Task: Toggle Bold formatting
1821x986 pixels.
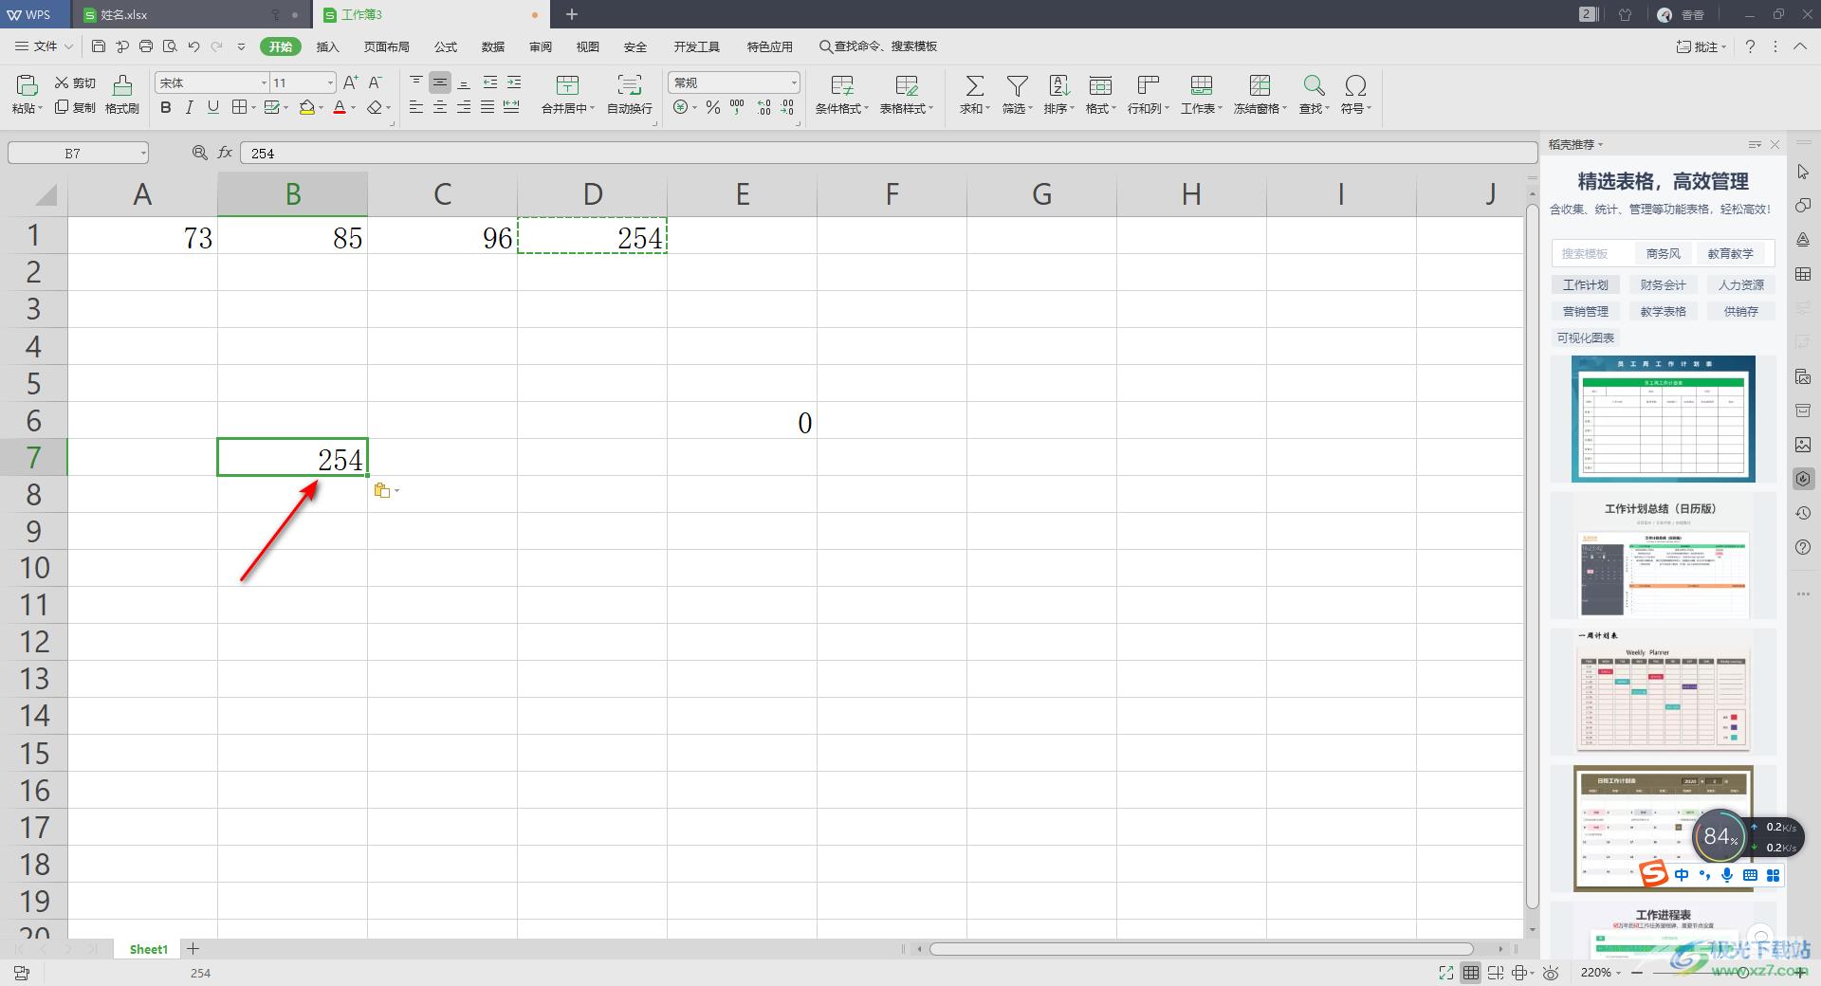Action: click(166, 108)
